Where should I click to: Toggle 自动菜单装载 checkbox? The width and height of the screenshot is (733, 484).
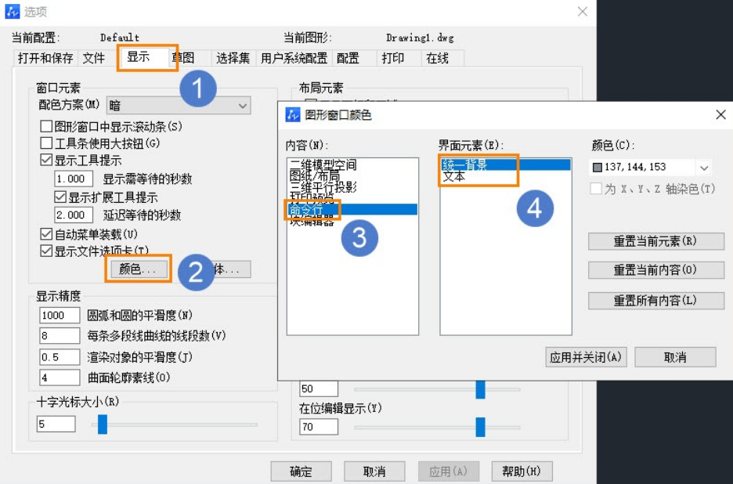(45, 234)
